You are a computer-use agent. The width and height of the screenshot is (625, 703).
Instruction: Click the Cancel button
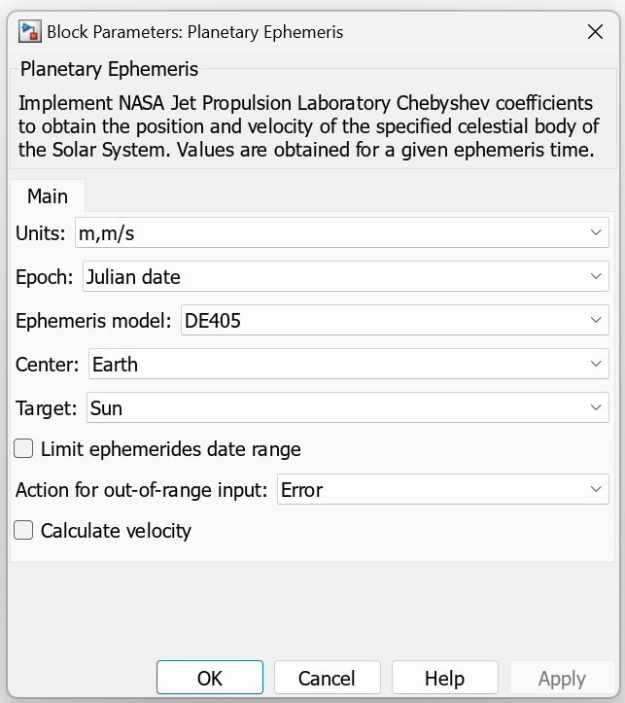click(327, 679)
